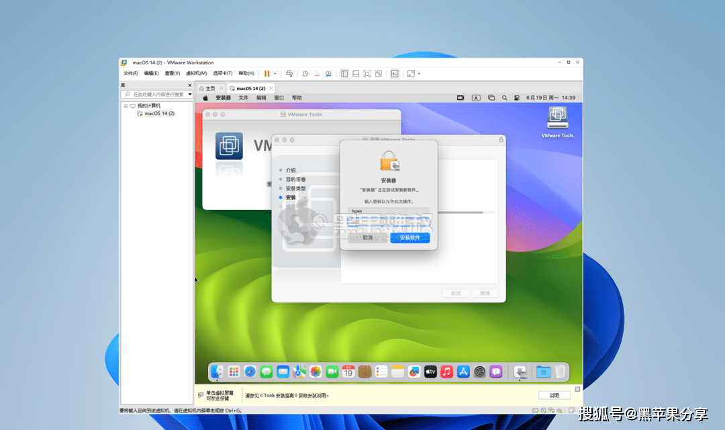Switch to the 主页 tab
The image size is (725, 430).
click(210, 89)
